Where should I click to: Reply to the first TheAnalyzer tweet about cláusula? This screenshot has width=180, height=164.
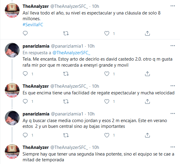25,33
